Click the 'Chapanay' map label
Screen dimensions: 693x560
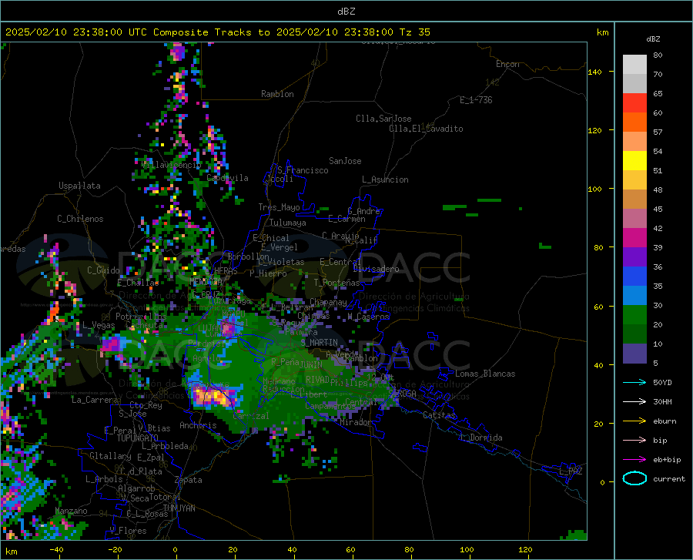pos(328,302)
